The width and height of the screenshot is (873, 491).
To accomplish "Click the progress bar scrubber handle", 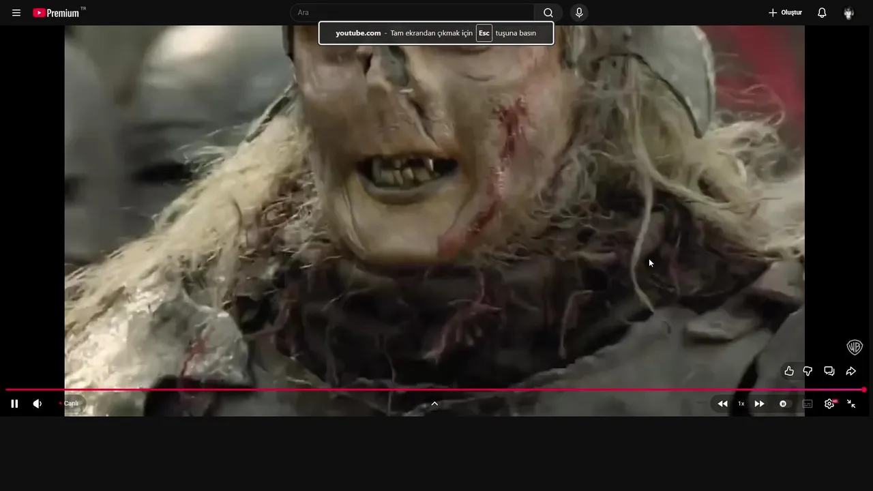I will pos(863,390).
